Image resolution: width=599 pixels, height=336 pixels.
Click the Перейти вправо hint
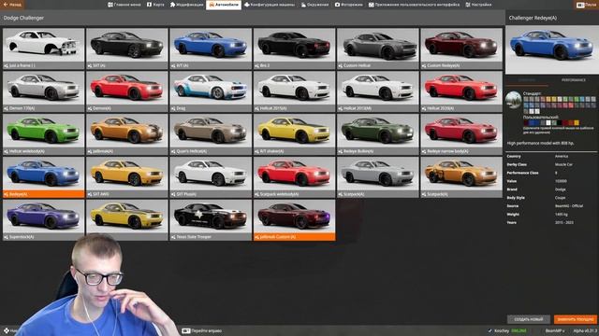click(202, 330)
